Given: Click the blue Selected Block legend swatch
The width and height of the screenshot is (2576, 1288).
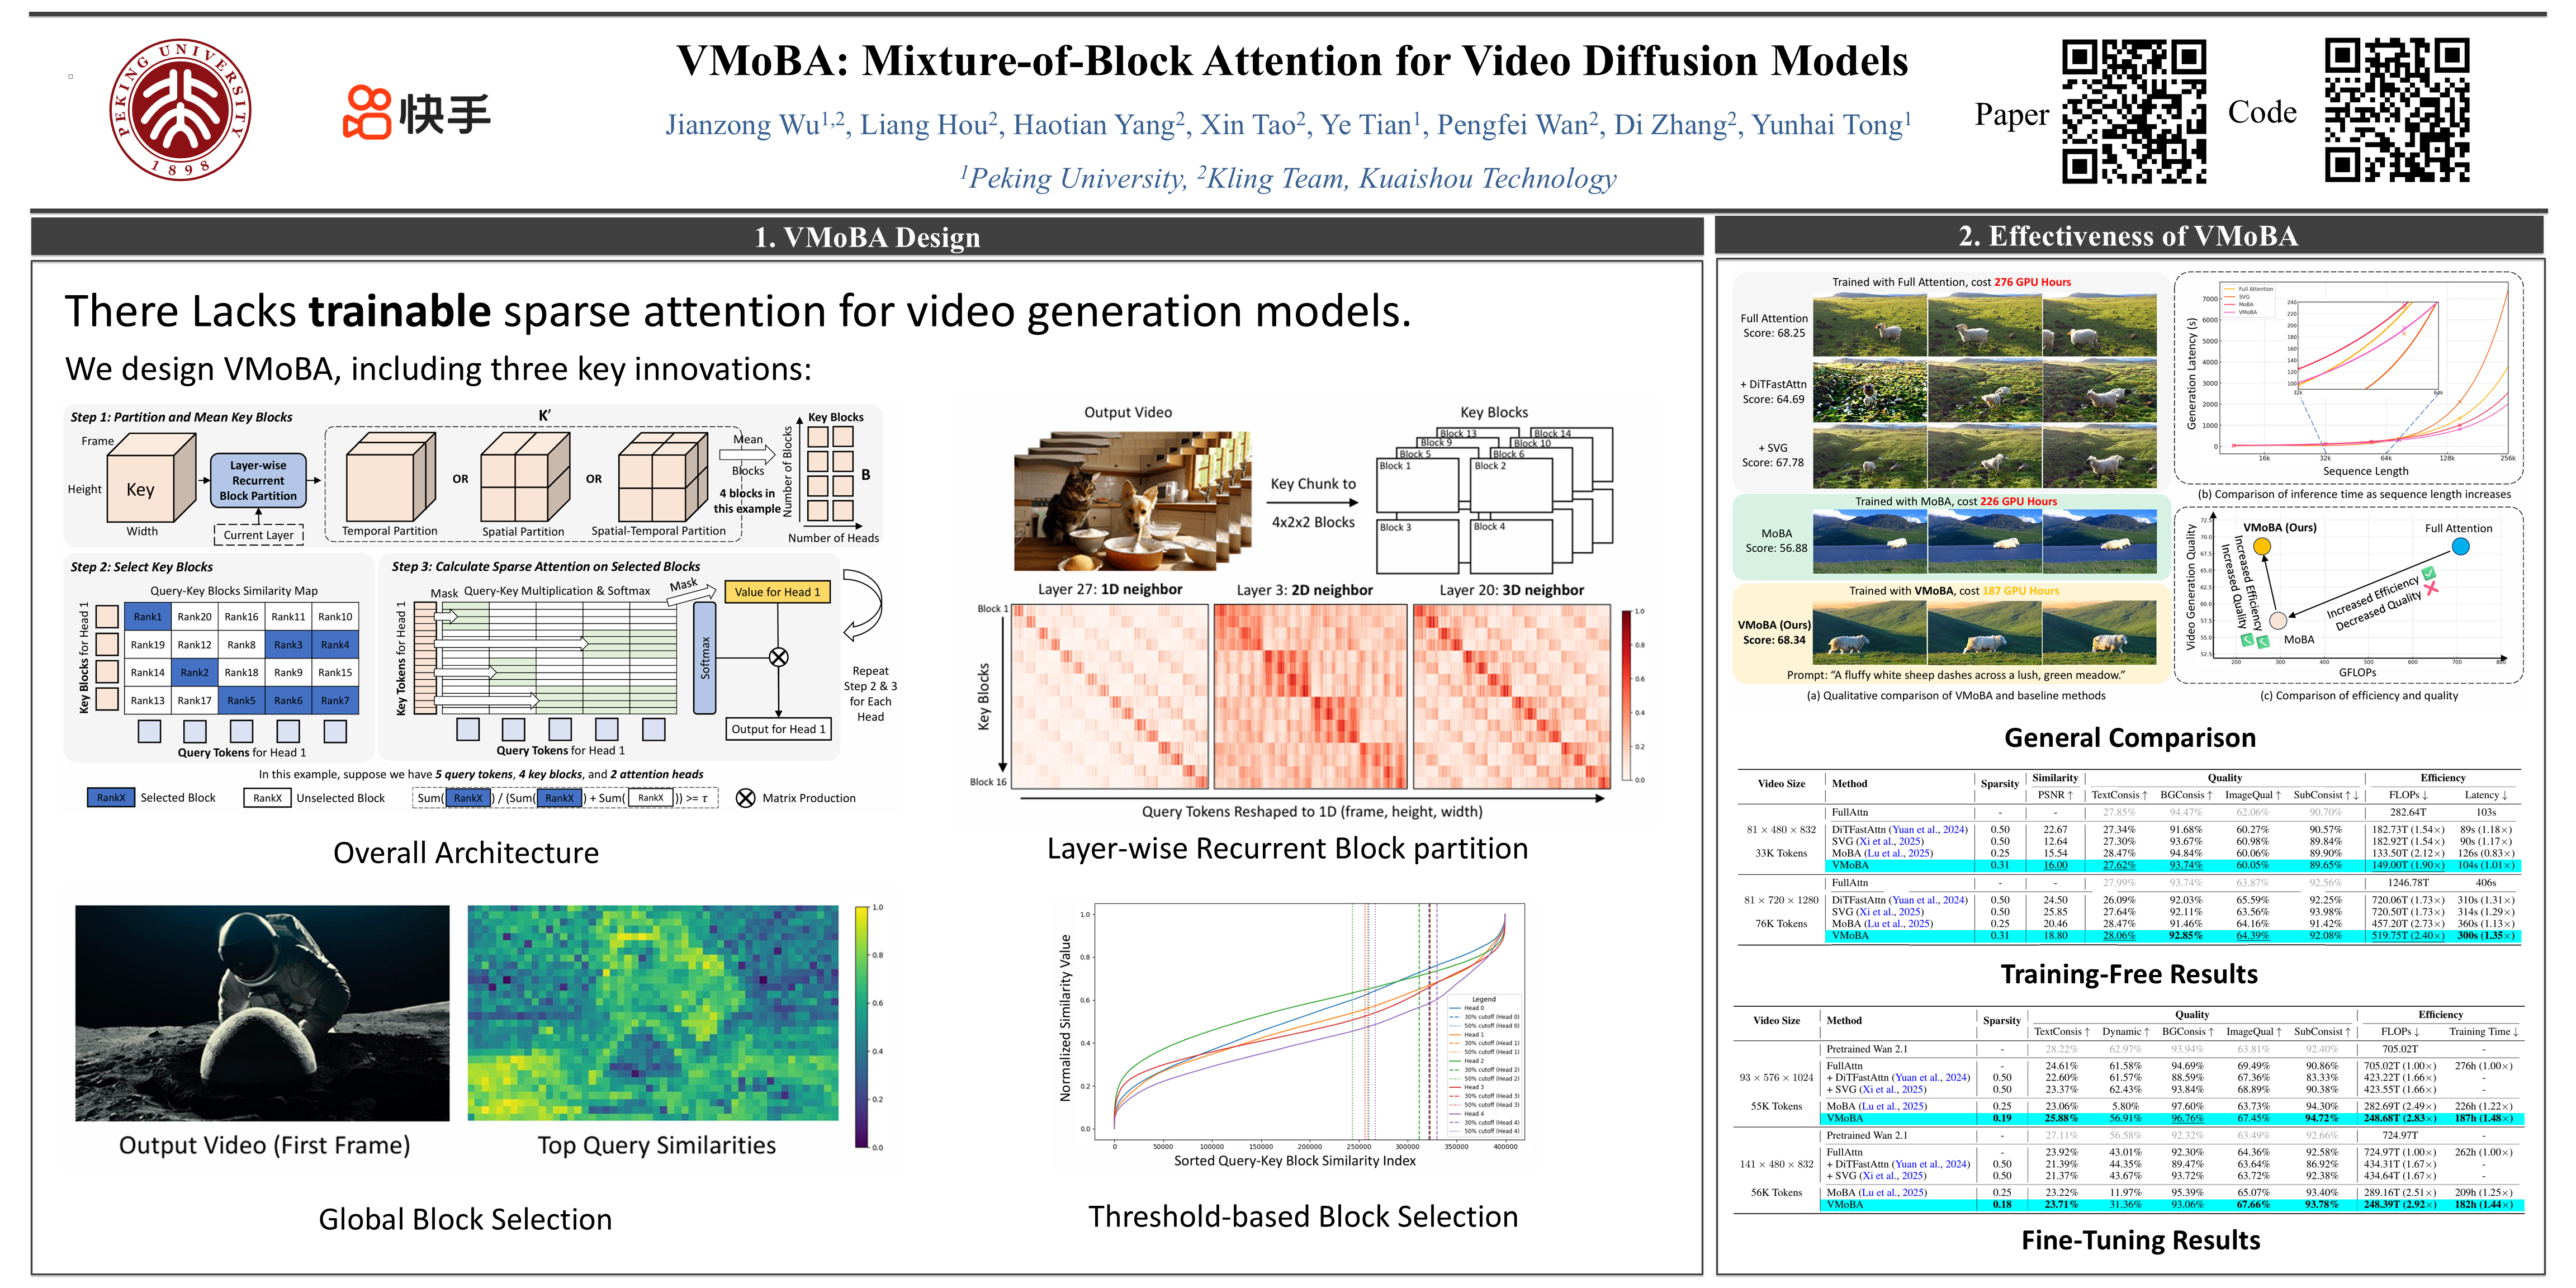Looking at the screenshot, I should [x=111, y=798].
